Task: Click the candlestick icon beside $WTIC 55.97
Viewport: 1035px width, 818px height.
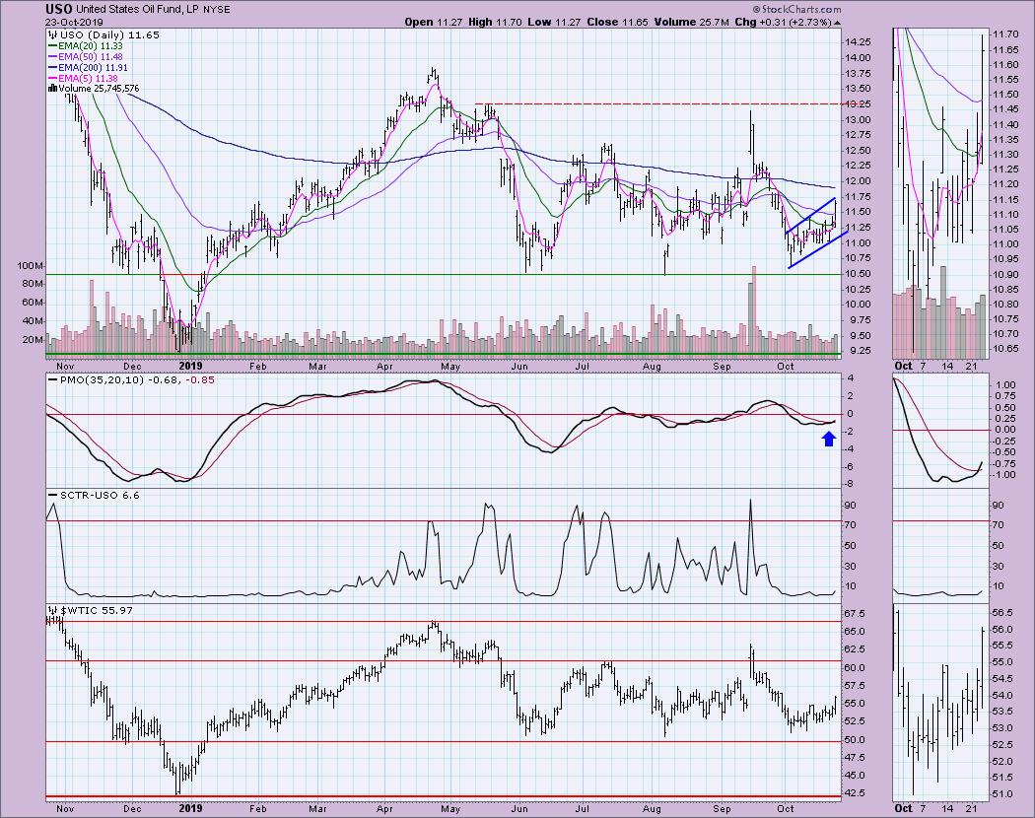Action: click(53, 611)
